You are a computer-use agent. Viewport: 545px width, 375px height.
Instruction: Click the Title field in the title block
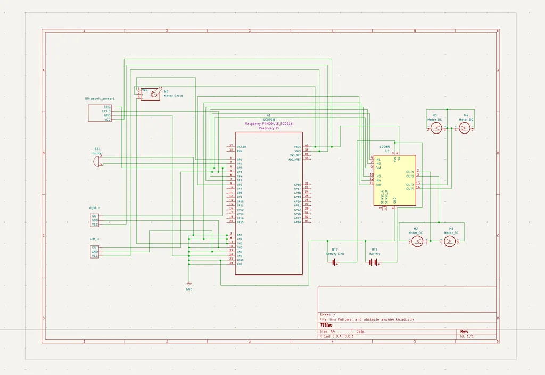326,325
